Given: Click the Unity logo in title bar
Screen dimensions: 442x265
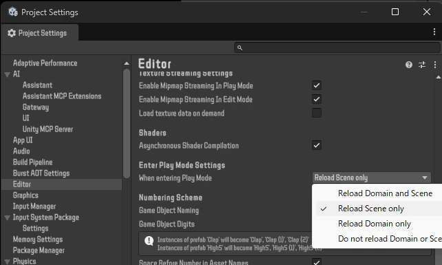Looking at the screenshot, I should 13,12.
